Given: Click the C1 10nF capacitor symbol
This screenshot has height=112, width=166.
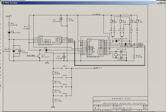Looking at the screenshot, I should point(64,56).
